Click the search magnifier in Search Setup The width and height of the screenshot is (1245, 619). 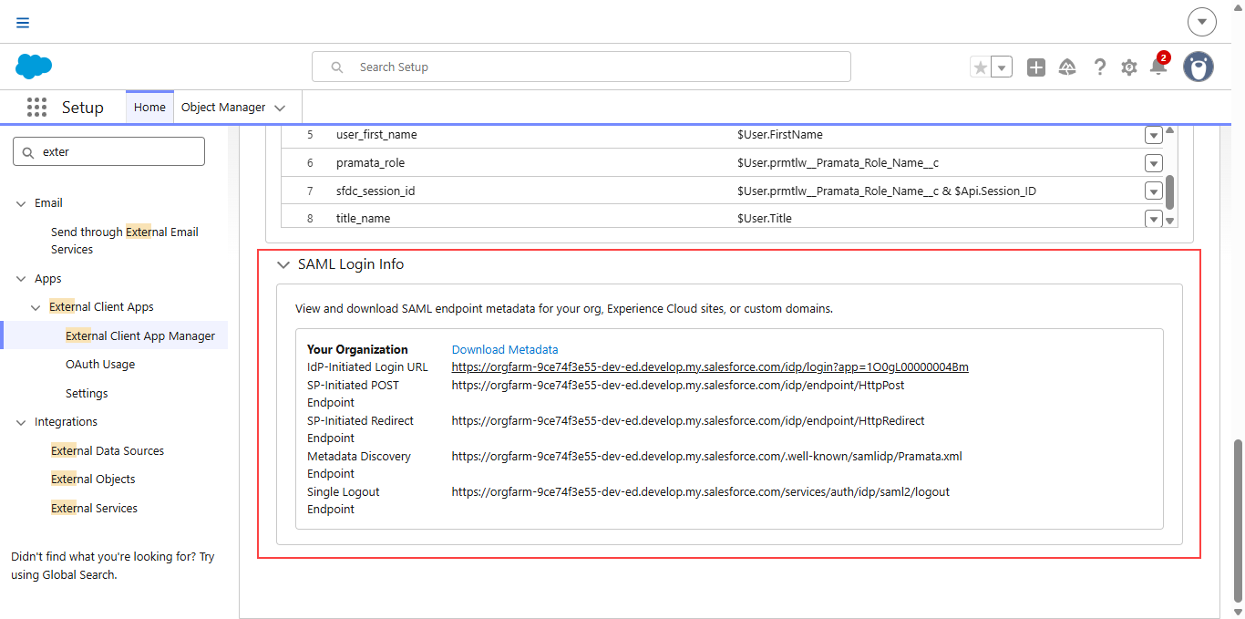[337, 67]
